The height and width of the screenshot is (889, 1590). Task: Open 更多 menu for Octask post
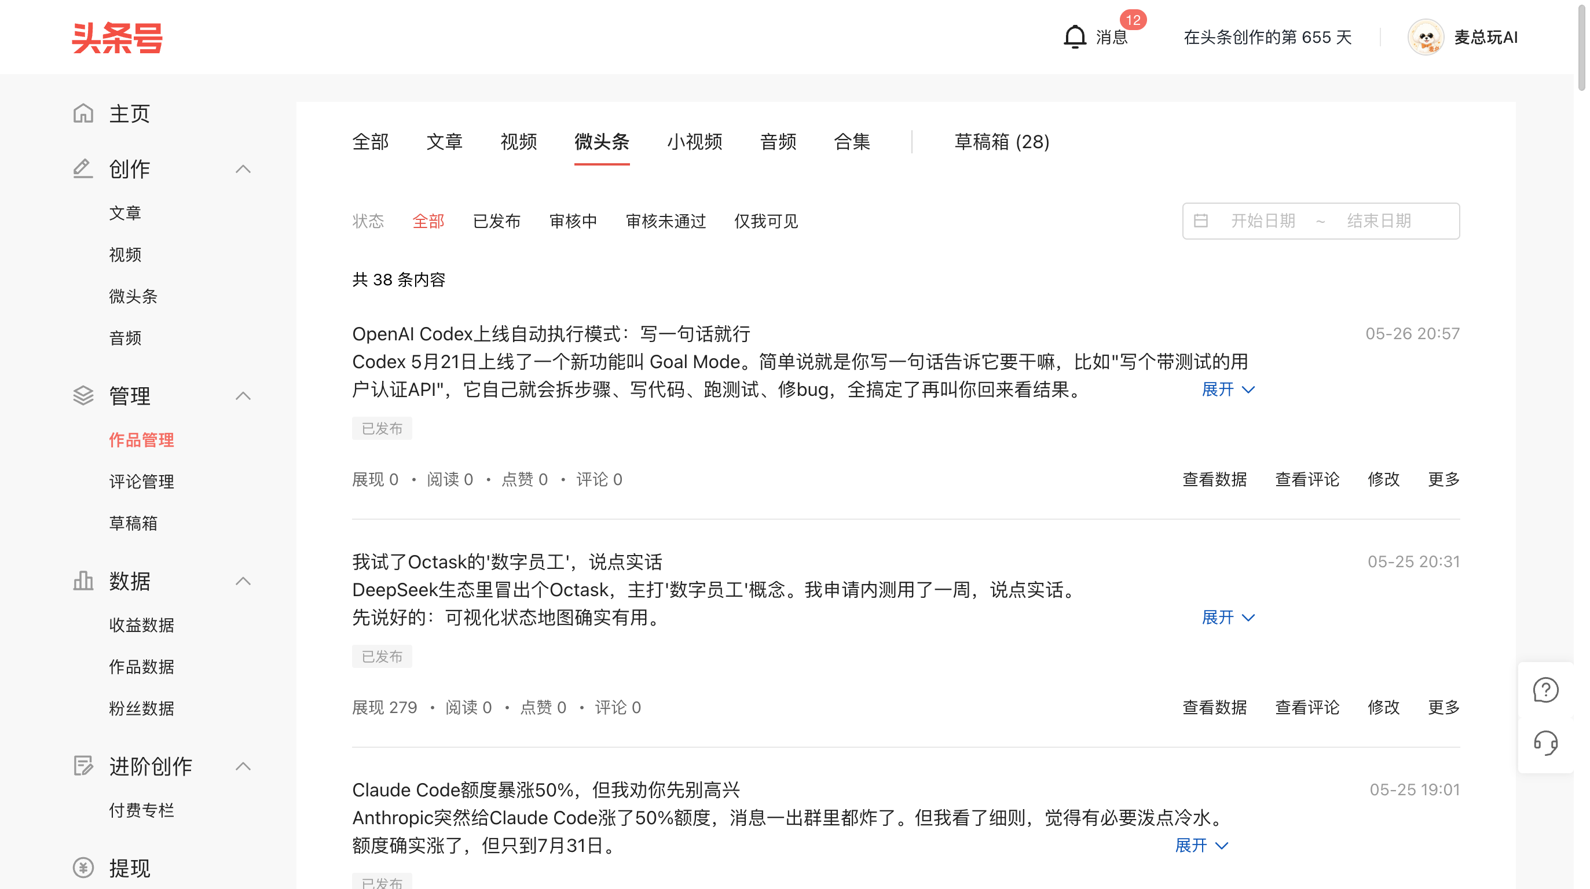click(1444, 708)
